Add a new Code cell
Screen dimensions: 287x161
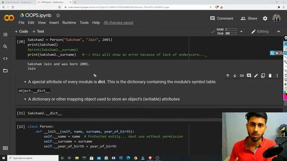(22, 31)
